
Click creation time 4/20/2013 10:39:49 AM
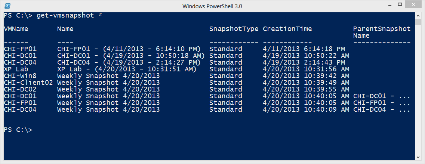coord(306,83)
